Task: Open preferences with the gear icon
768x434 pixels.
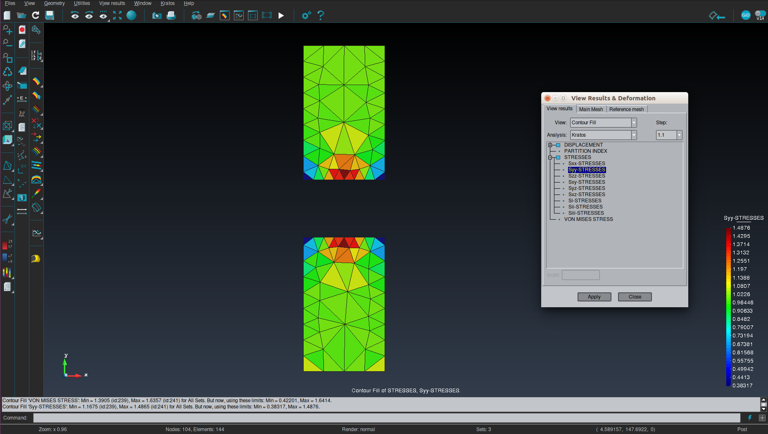Action: 306,15
